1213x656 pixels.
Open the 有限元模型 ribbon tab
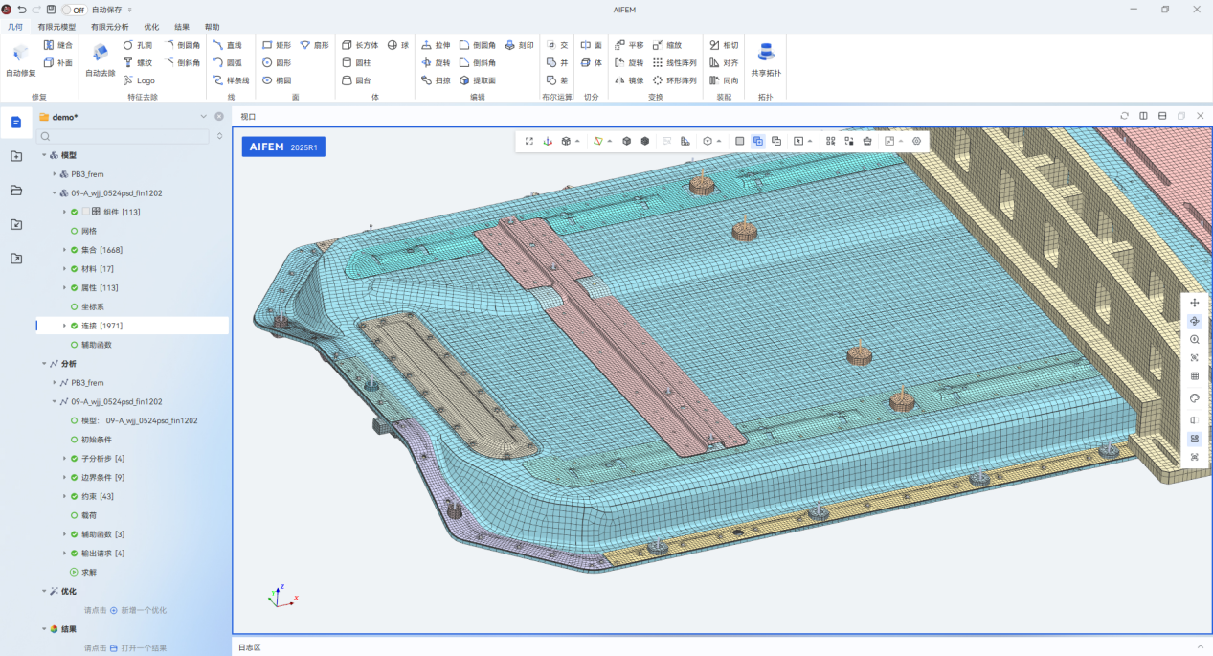point(56,27)
